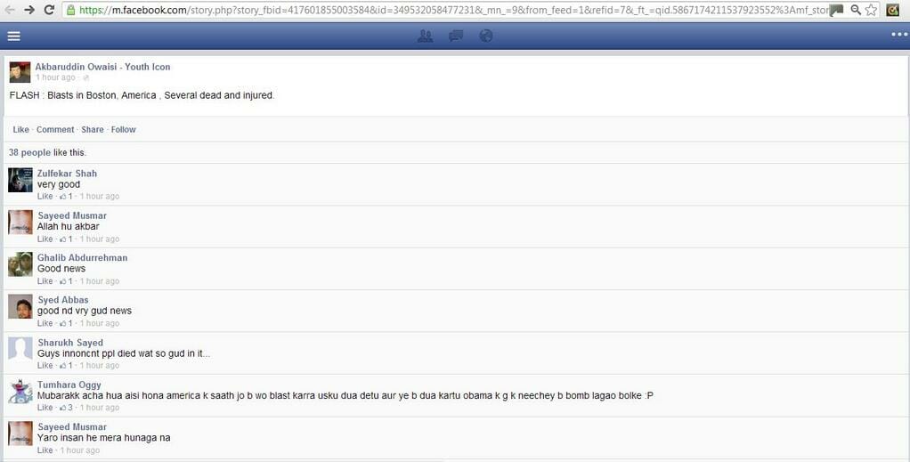Click the browser zoom magnifier icon

pos(855,10)
